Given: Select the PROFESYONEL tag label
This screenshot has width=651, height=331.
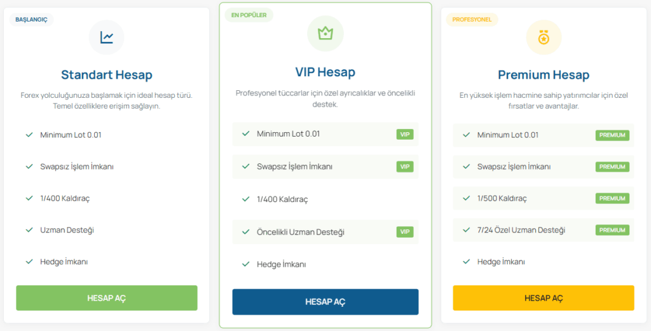Looking at the screenshot, I should [472, 20].
